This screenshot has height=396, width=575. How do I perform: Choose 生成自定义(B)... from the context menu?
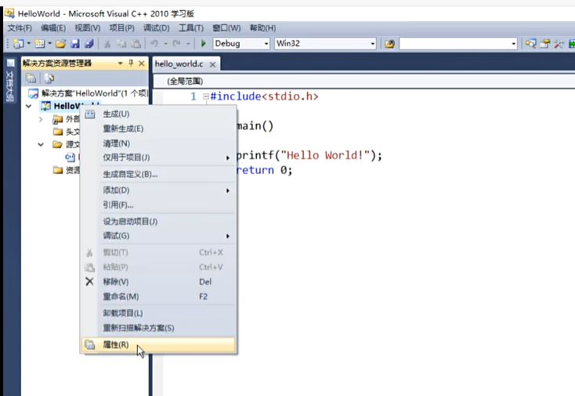coord(158,174)
